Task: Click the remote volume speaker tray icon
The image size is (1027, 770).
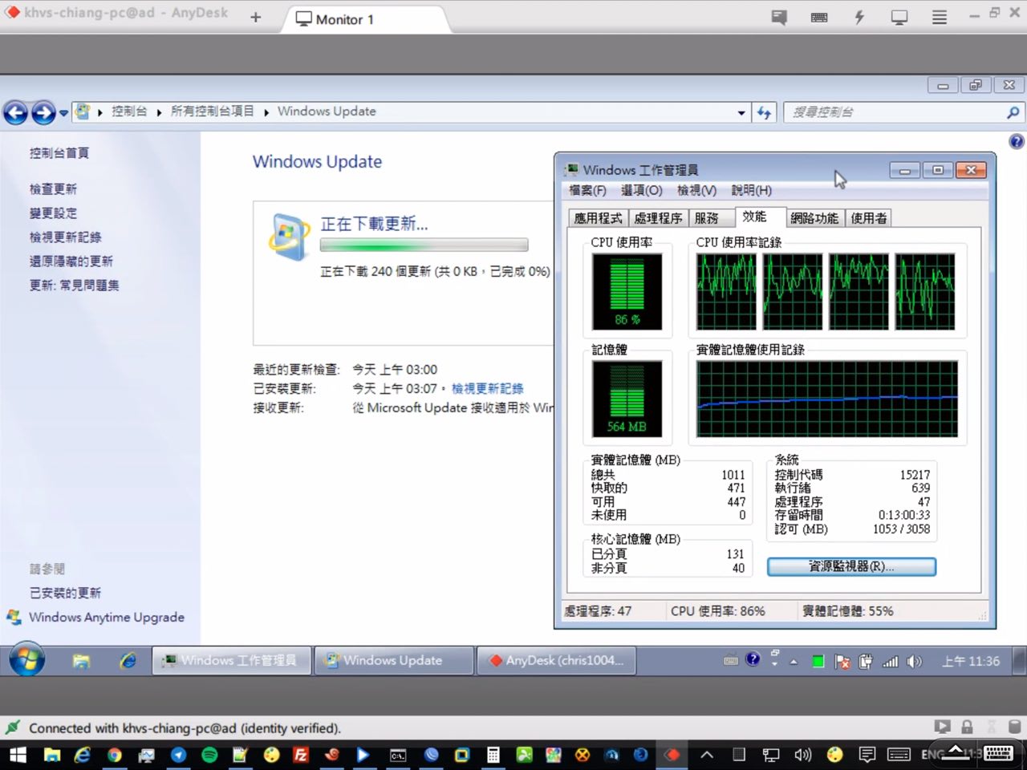Action: [914, 662]
